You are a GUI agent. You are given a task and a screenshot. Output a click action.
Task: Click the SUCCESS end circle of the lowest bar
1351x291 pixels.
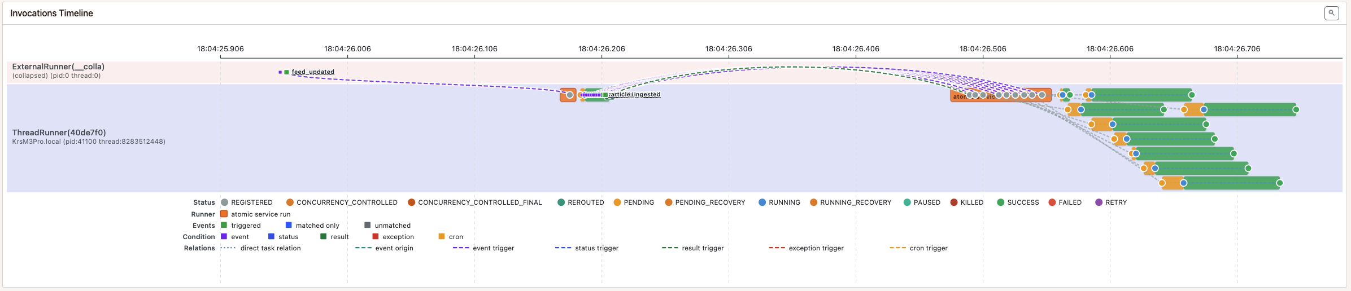tap(1280, 183)
